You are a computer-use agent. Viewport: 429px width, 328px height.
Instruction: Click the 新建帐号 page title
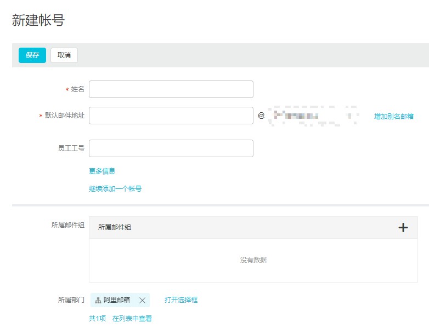[x=38, y=21]
